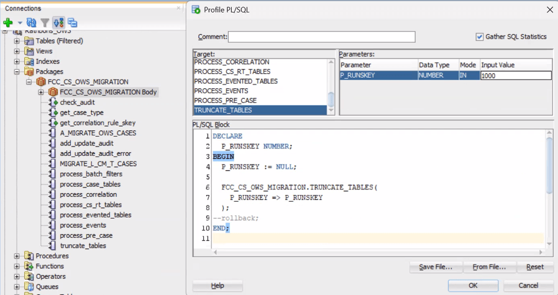
Task: Select process_cs_rt_tables in tree
Action: pos(91,205)
